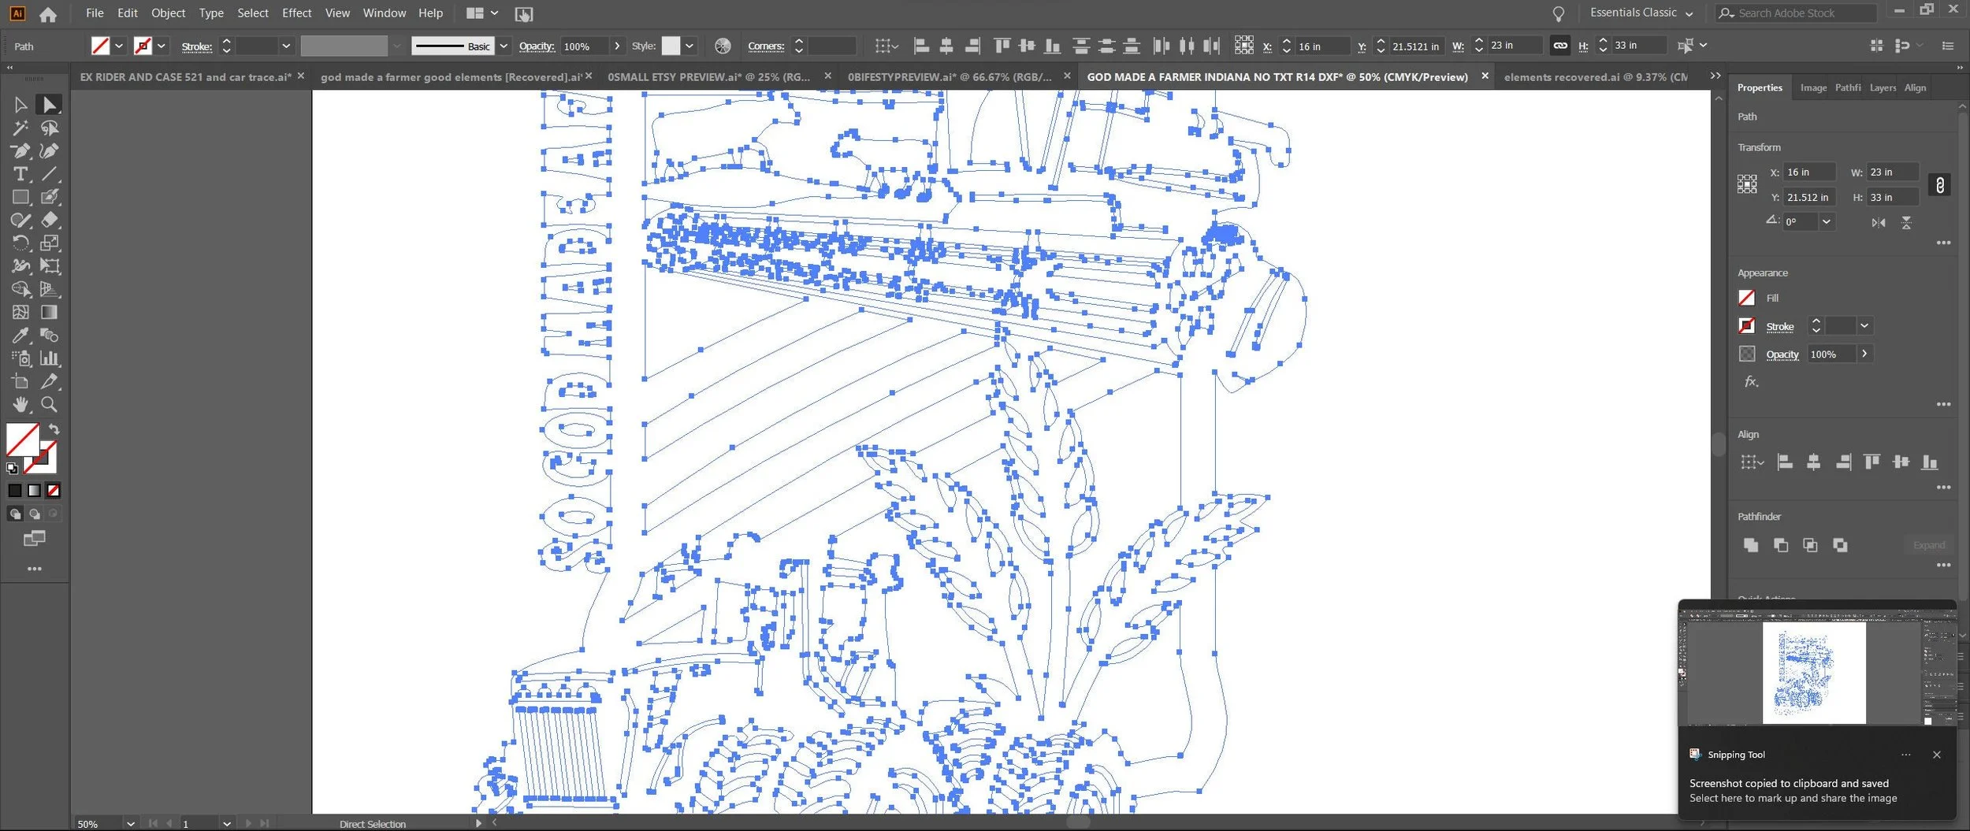
Task: Expand the rotation angle dropdown
Action: point(1826,222)
